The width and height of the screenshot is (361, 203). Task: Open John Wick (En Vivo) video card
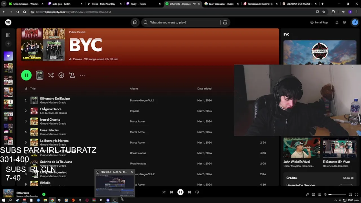point(302,153)
